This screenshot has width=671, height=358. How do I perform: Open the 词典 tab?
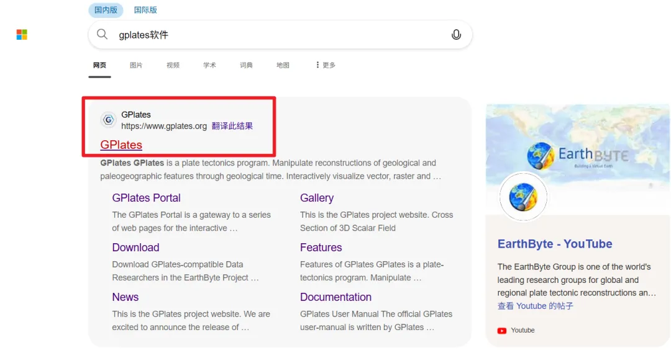[246, 65]
